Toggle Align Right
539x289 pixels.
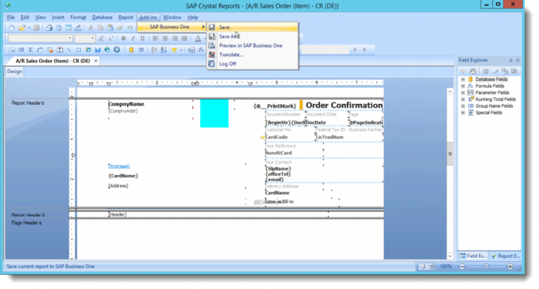coord(175,38)
